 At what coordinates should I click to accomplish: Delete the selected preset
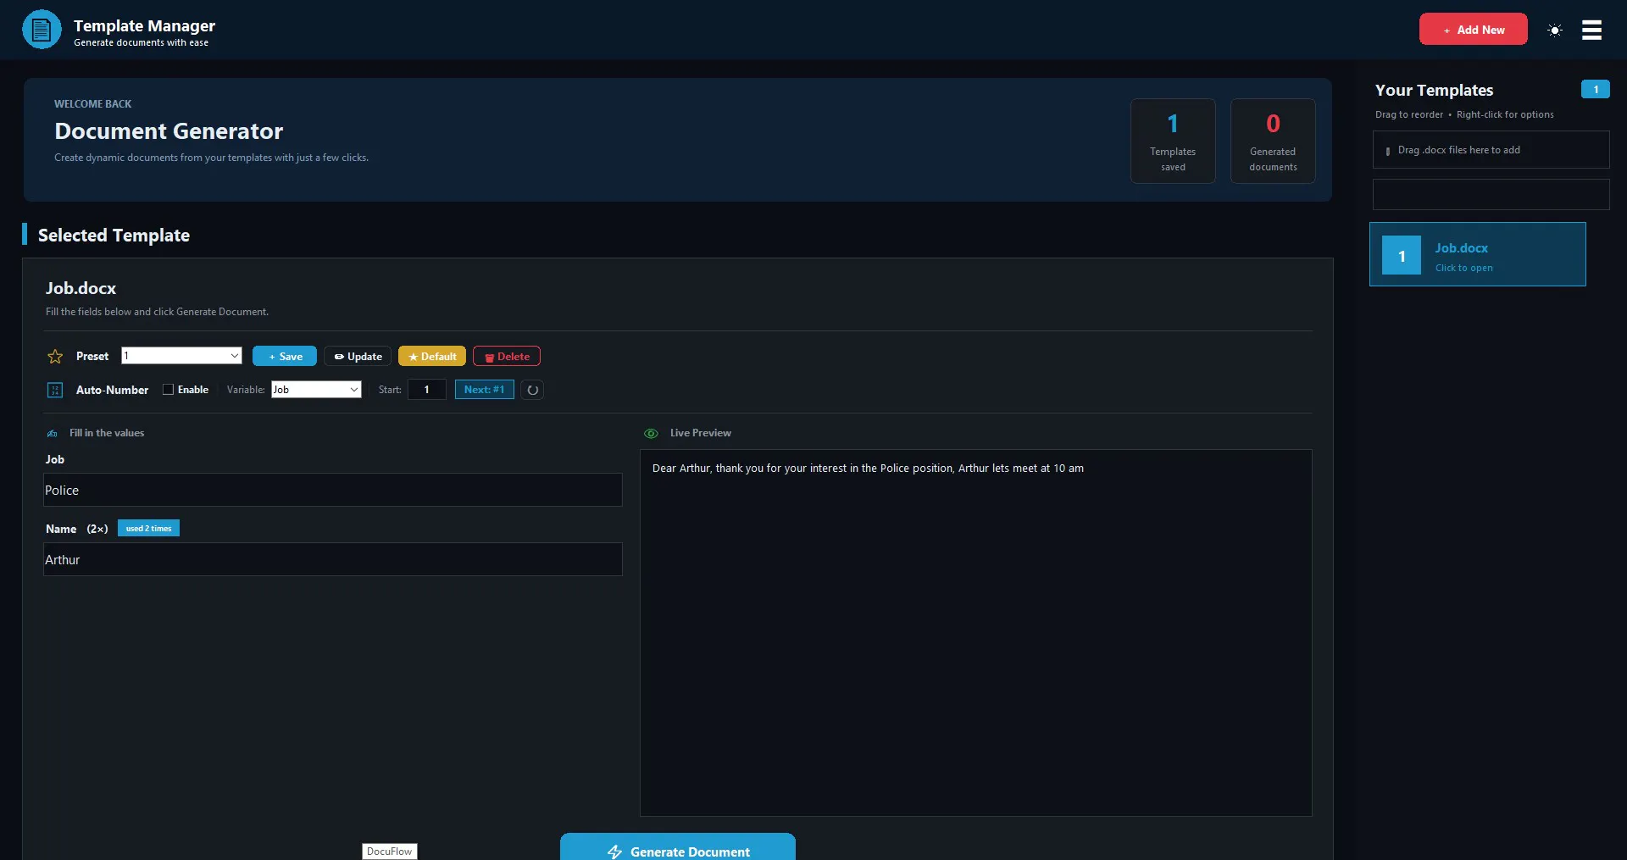tap(507, 356)
